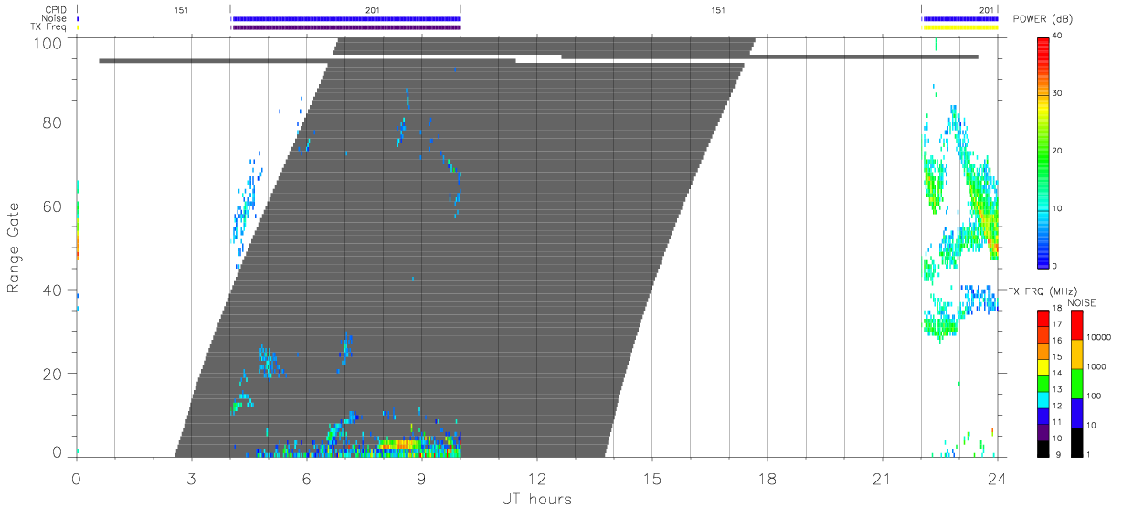The image size is (1122, 518).
Task: Click the yellow TX Freq bar at top
Action: click(960, 27)
